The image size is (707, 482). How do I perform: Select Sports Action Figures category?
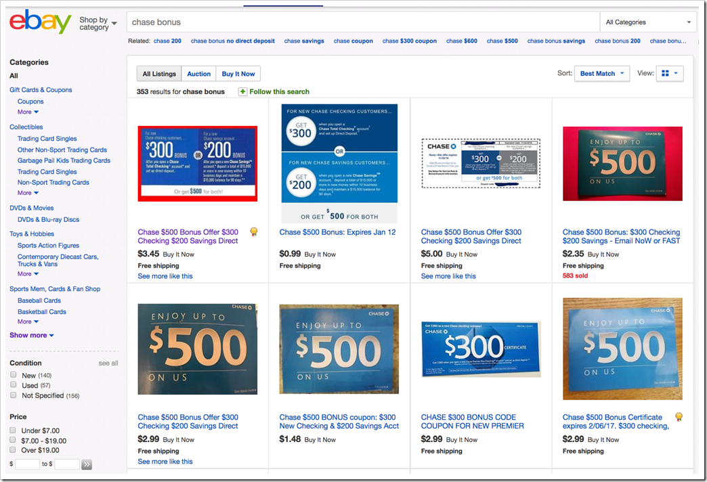48,245
